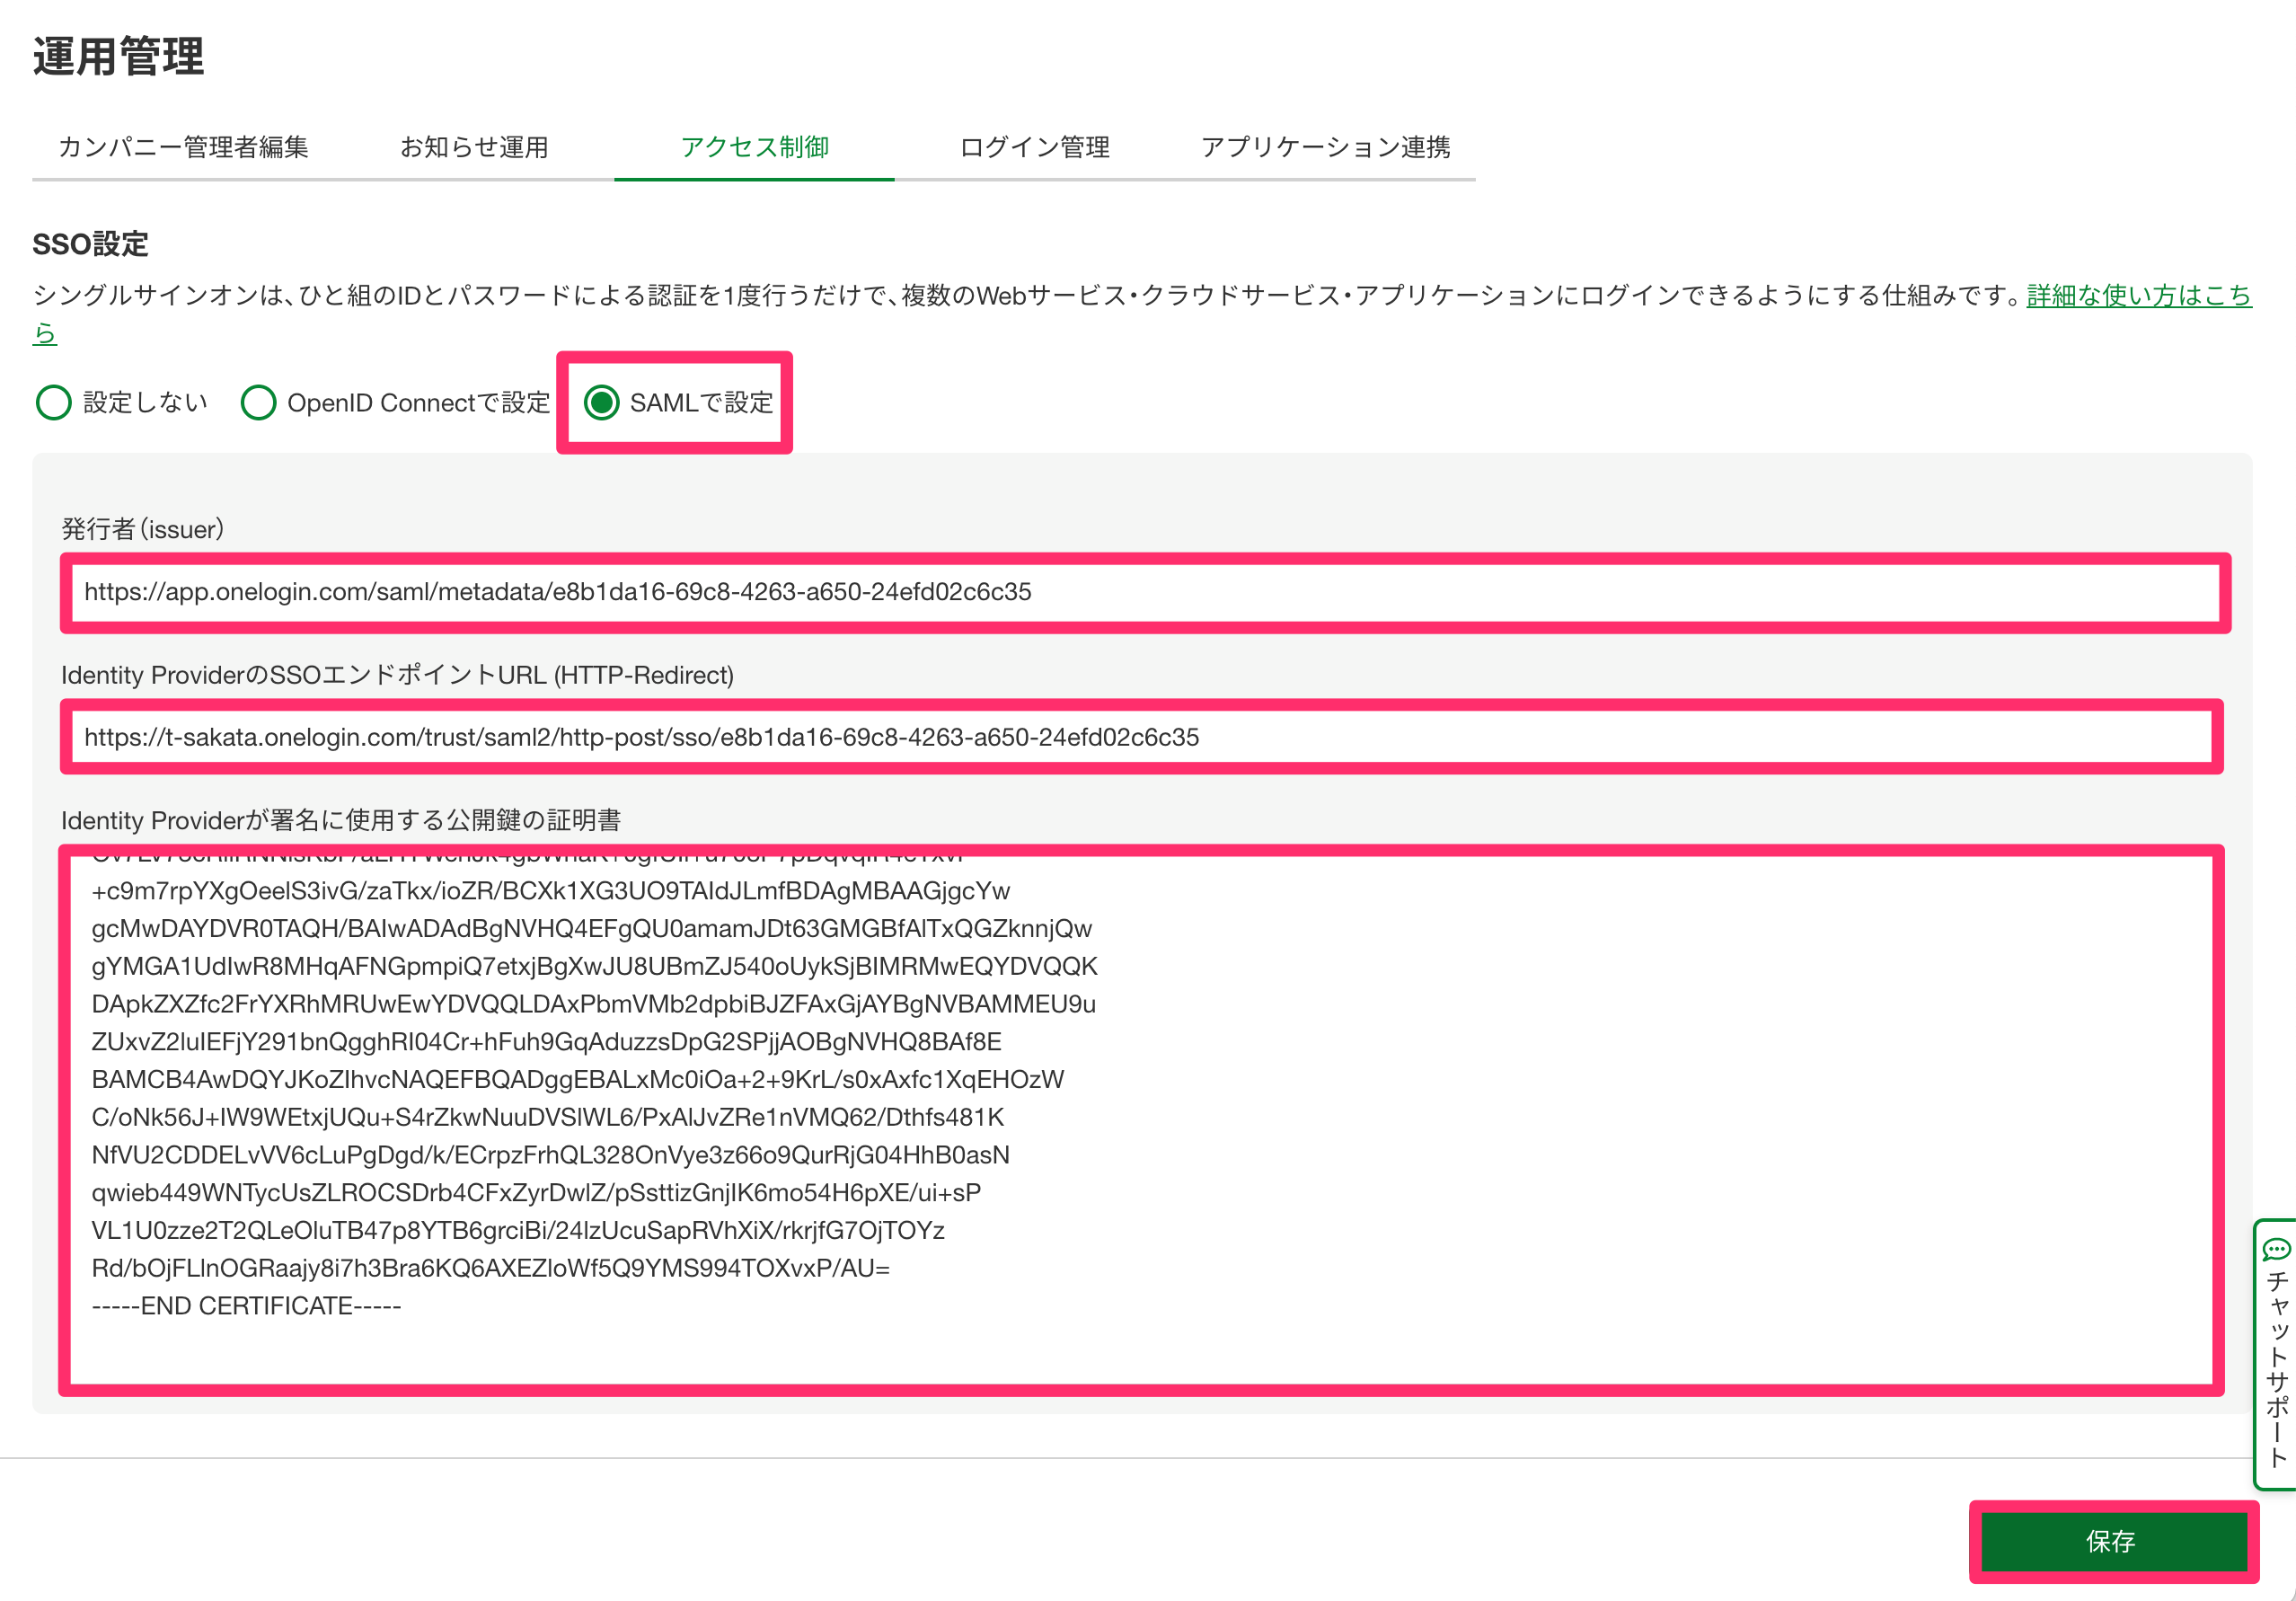Click the SSO設定 section heading
The height and width of the screenshot is (1601, 2296).
[x=90, y=243]
